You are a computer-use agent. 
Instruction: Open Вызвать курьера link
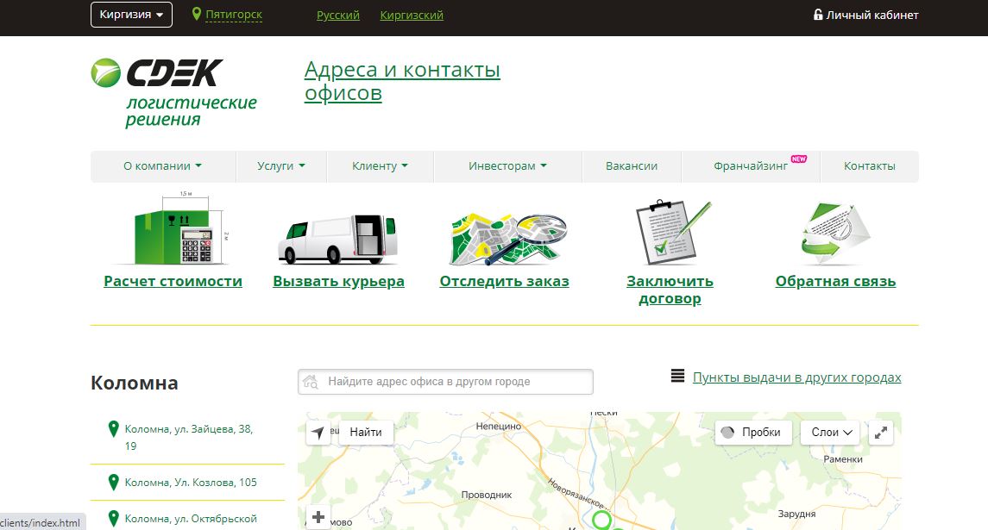tap(338, 281)
